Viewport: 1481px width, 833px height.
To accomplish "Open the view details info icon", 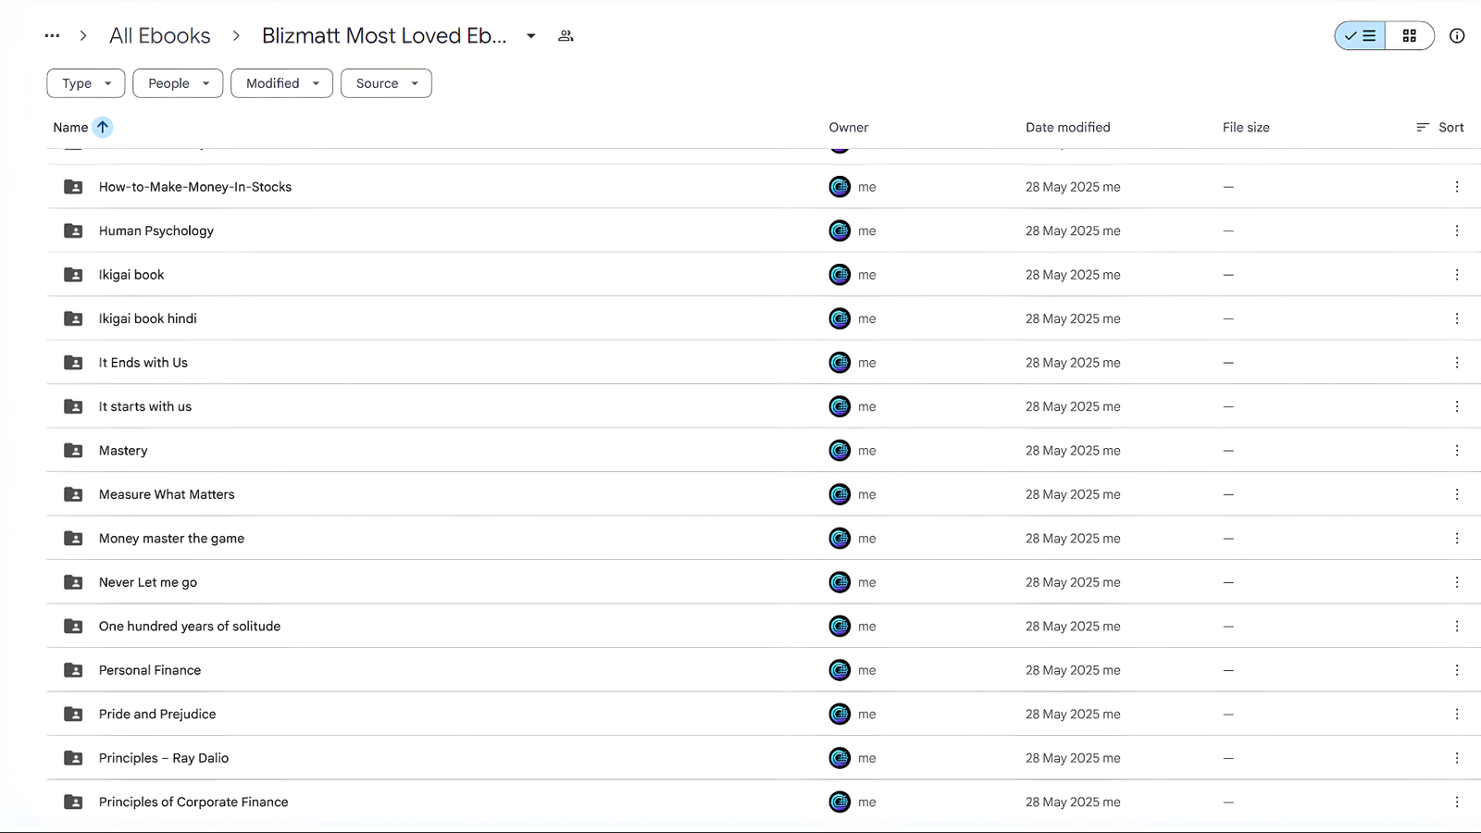I will coord(1457,36).
